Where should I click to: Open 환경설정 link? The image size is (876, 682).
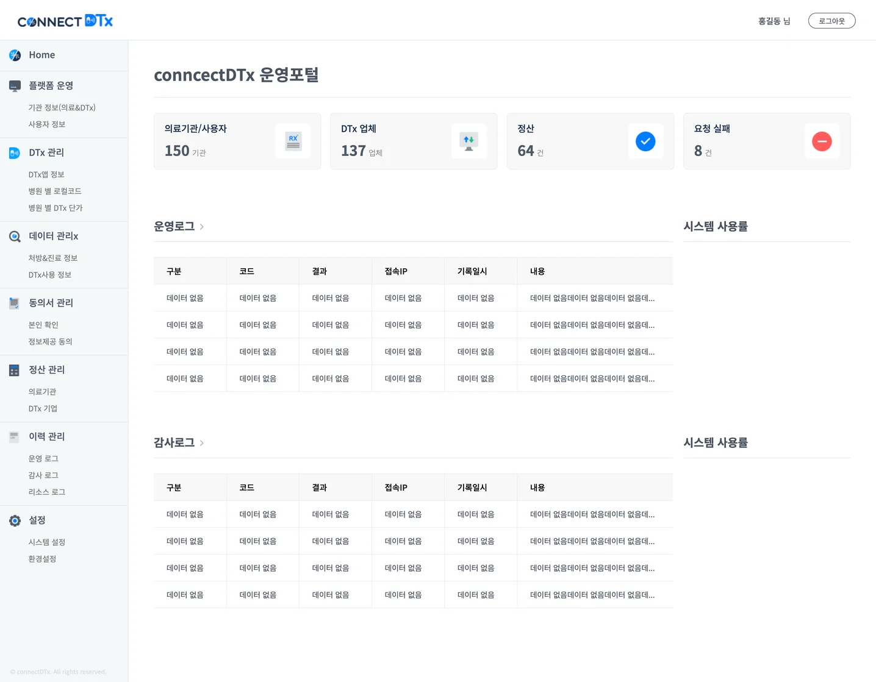point(42,559)
